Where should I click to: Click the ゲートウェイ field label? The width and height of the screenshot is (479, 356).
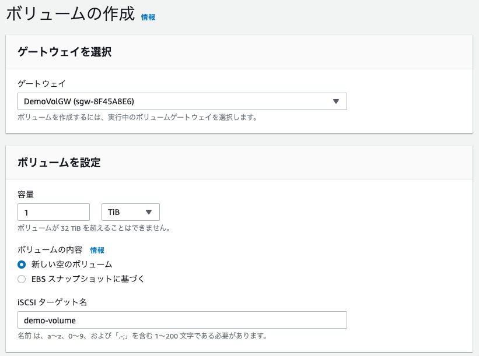41,83
